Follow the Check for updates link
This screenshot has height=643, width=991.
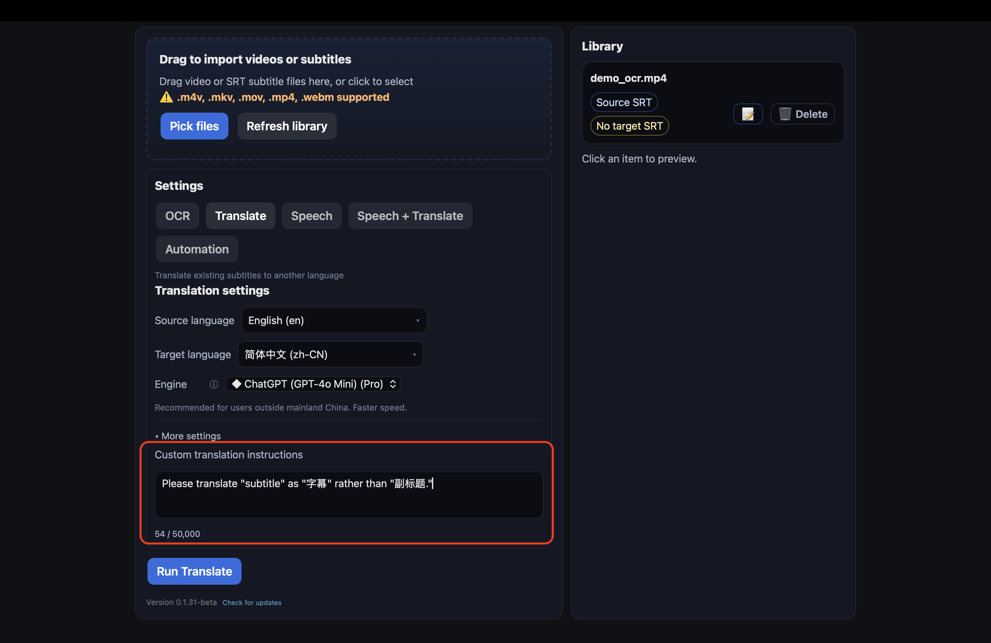coord(252,603)
